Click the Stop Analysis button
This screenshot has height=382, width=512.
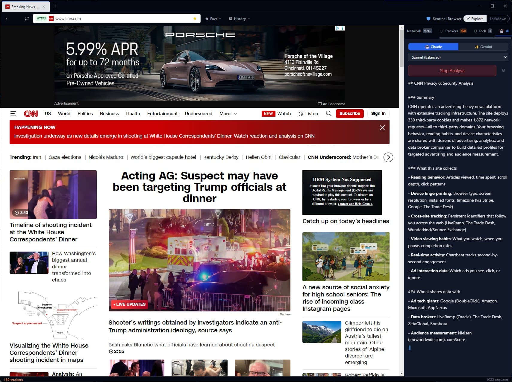coord(452,71)
